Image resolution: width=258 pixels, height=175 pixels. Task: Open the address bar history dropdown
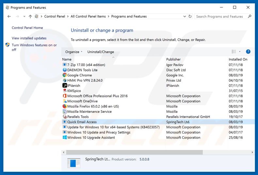point(185,16)
